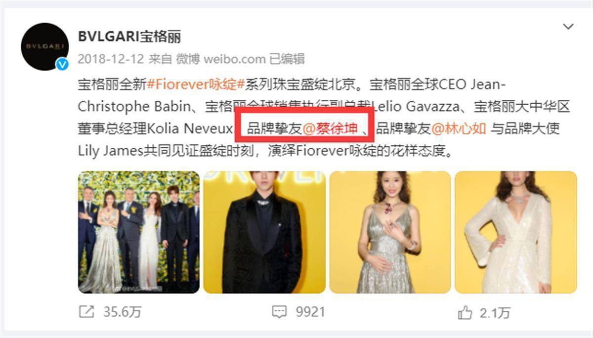Click the 2018-12-12 post timestamp
Image resolution: width=593 pixels, height=338 pixels.
tap(111, 59)
